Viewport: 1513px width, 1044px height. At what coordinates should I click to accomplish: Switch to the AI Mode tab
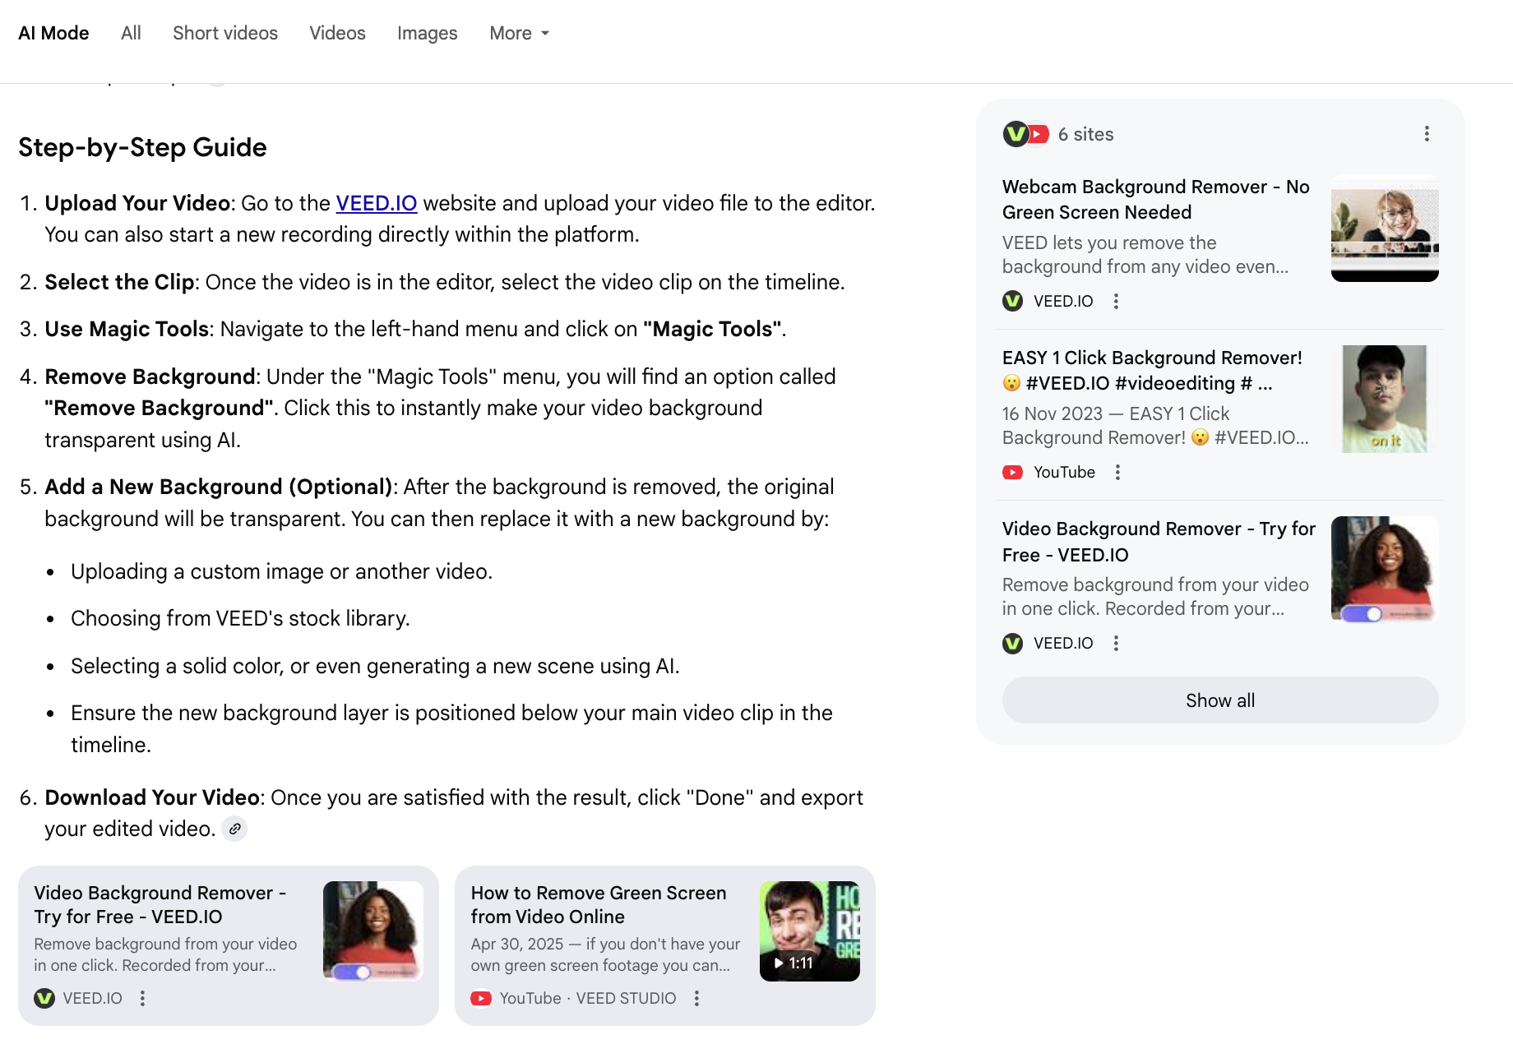pos(53,33)
